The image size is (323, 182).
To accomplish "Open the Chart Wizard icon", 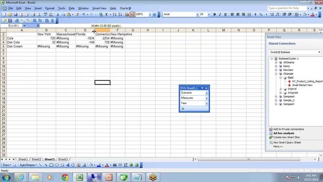I will [x=127, y=15].
